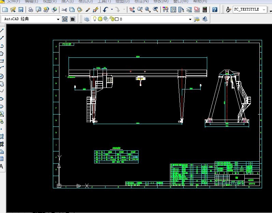Click the white color swatch of layer 0
The image size is (272, 213).
116,19
